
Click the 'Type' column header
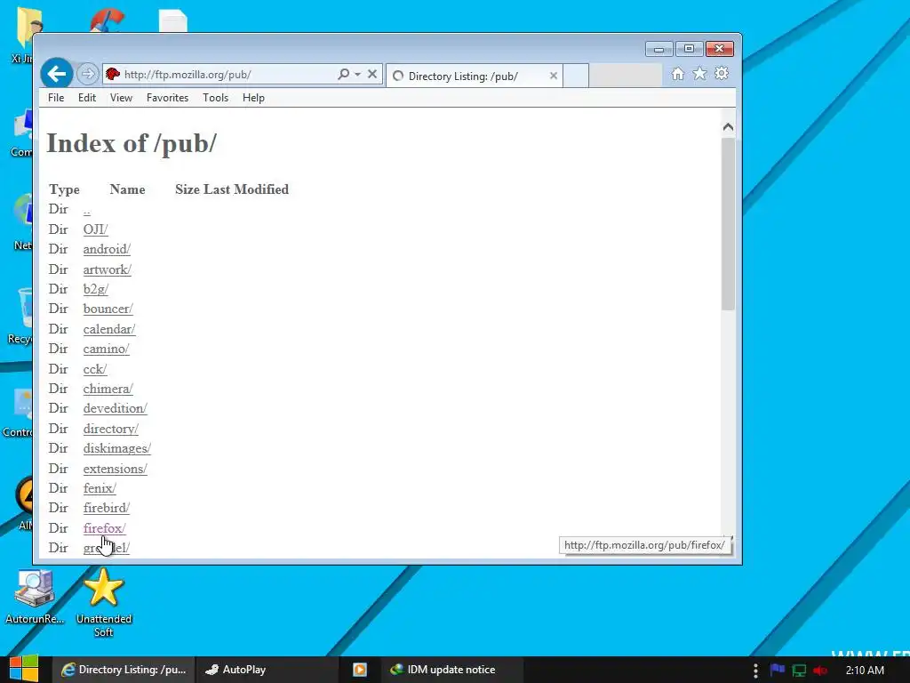click(64, 189)
